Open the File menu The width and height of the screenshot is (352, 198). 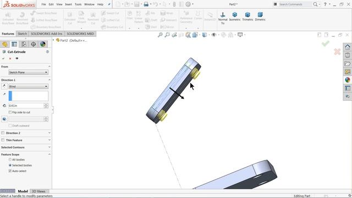tap(43, 4)
